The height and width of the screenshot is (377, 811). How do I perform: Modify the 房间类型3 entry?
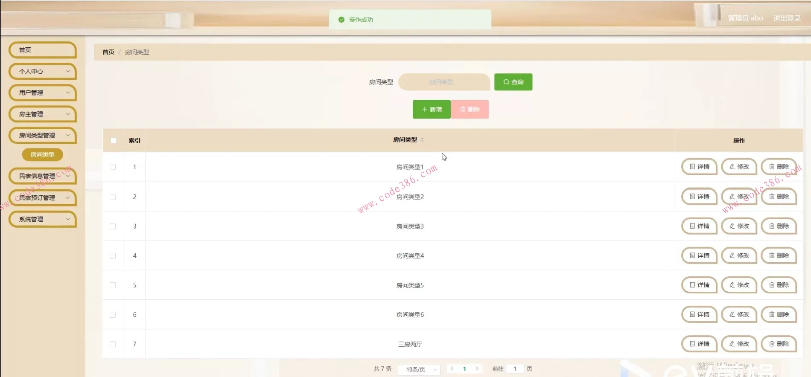pos(739,226)
